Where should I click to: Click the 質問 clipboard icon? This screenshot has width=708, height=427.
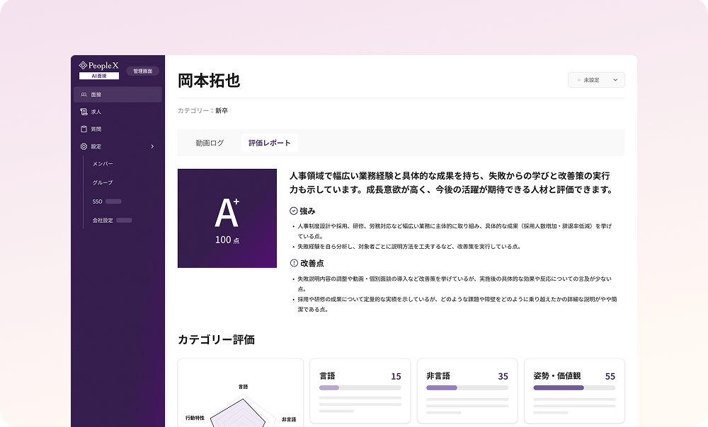pyautogui.click(x=84, y=129)
